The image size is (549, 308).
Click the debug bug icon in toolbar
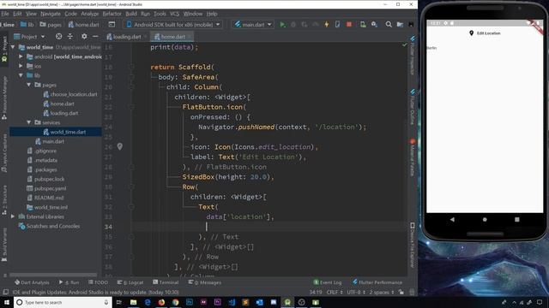click(293, 25)
